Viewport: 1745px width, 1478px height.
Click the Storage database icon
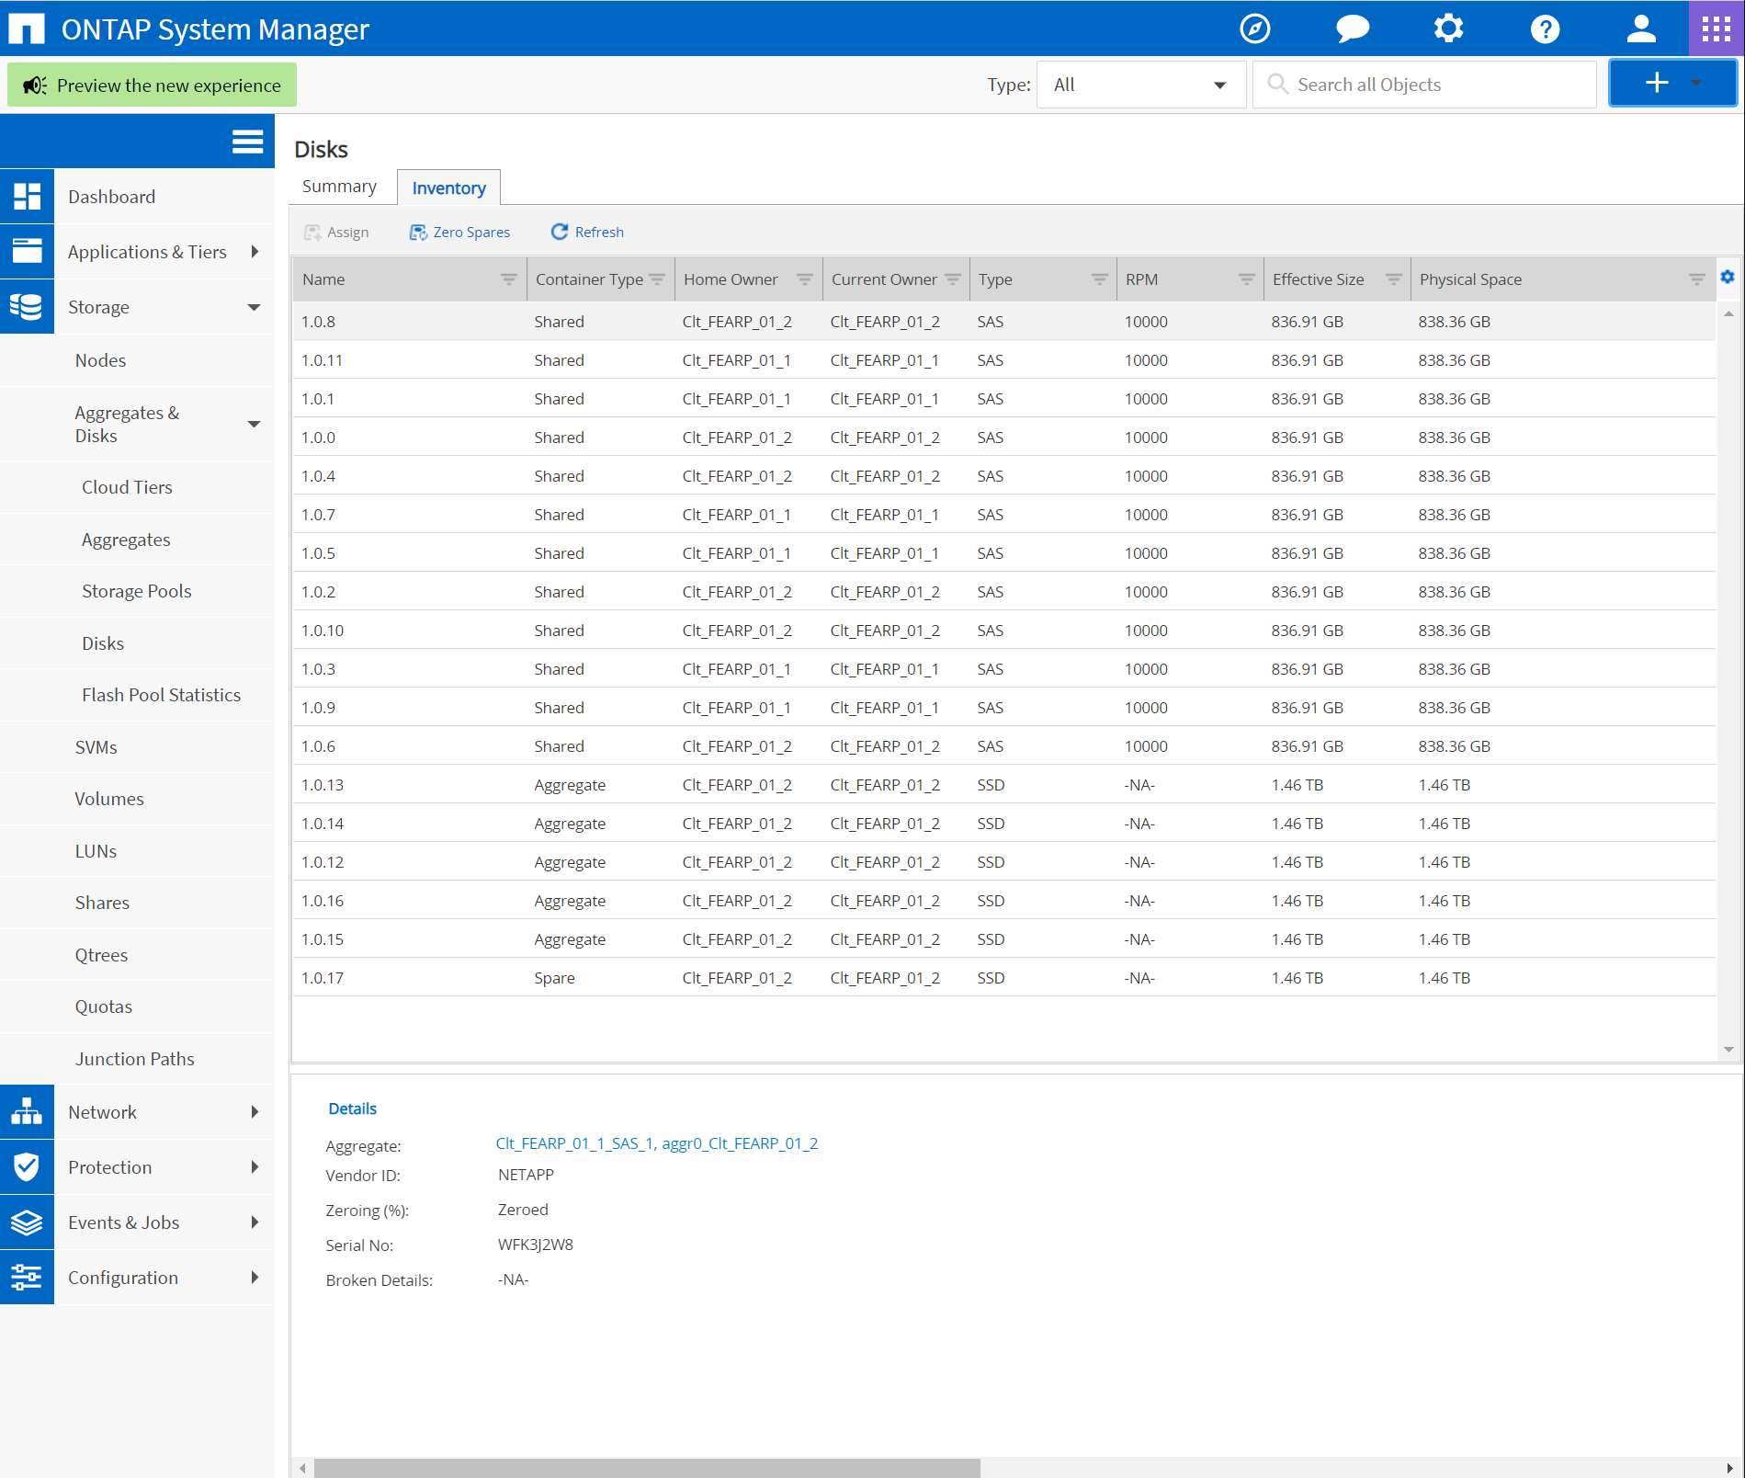[x=27, y=306]
